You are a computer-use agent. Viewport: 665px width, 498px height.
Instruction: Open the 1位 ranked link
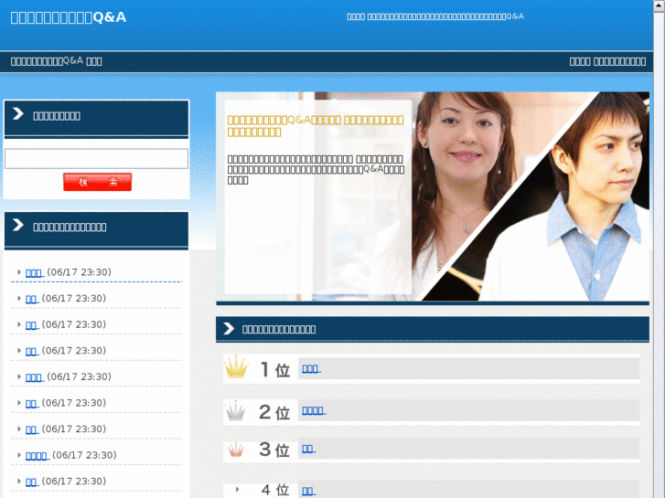pyautogui.click(x=311, y=369)
